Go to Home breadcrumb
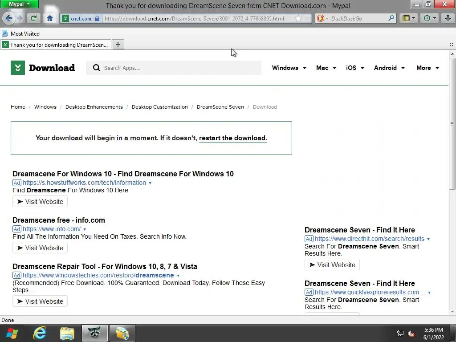The width and height of the screenshot is (456, 342). 18,107
